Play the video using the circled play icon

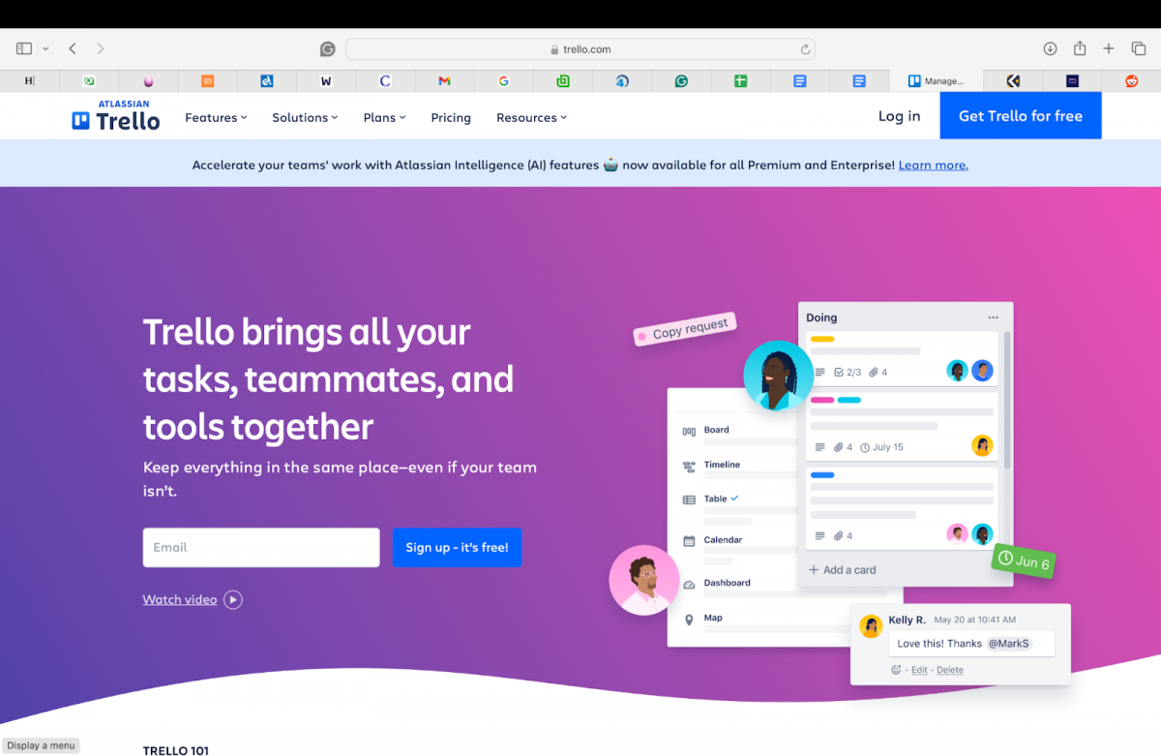point(233,599)
